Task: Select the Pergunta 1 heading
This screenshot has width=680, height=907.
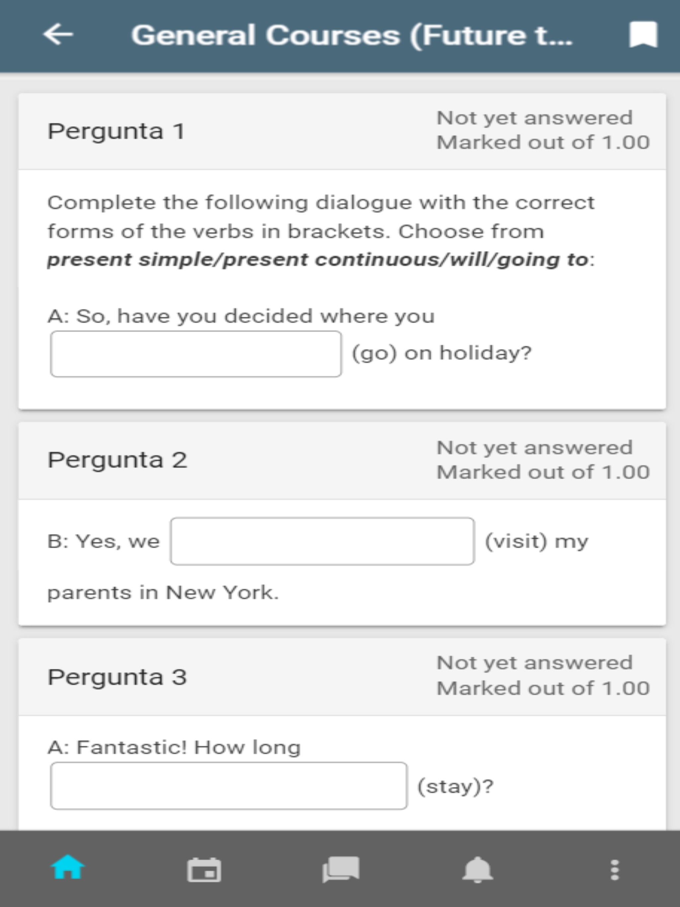Action: 116,131
